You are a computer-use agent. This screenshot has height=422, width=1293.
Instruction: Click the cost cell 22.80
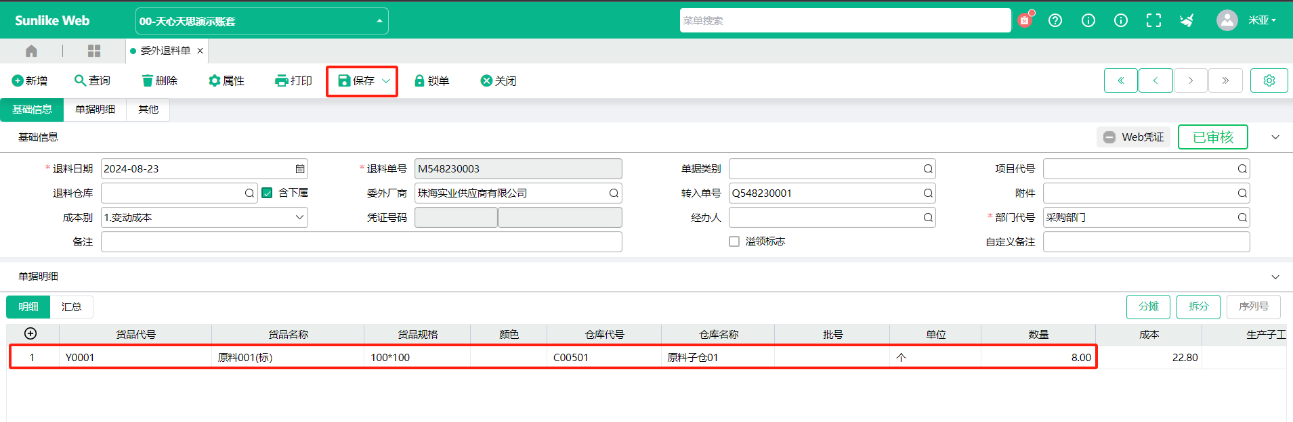tap(1149, 358)
